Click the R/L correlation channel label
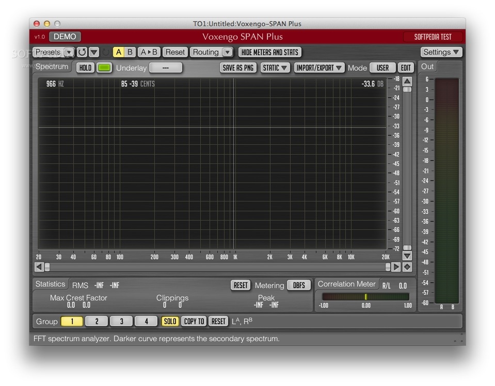Image resolution: width=495 pixels, height=386 pixels. click(387, 286)
